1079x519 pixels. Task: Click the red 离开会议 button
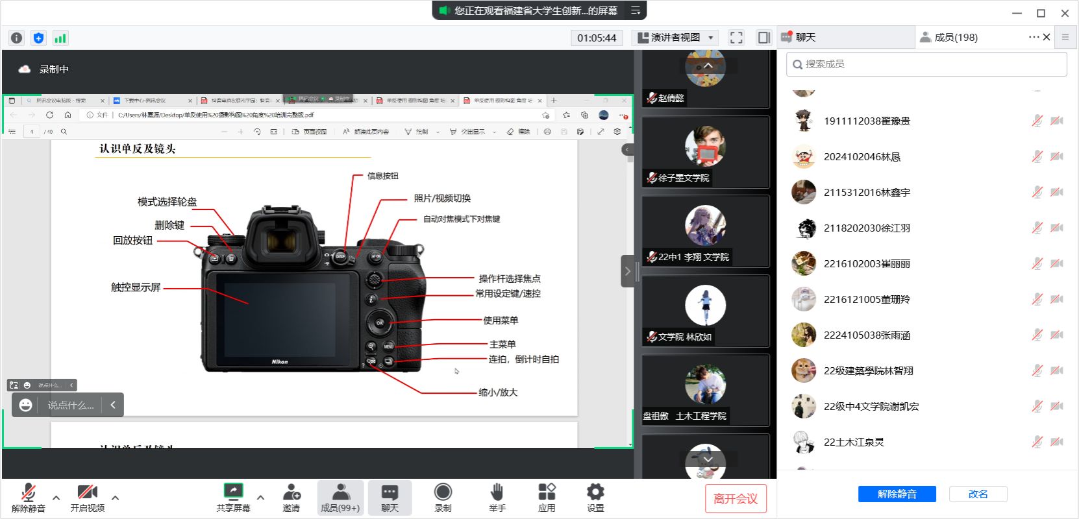click(x=736, y=499)
